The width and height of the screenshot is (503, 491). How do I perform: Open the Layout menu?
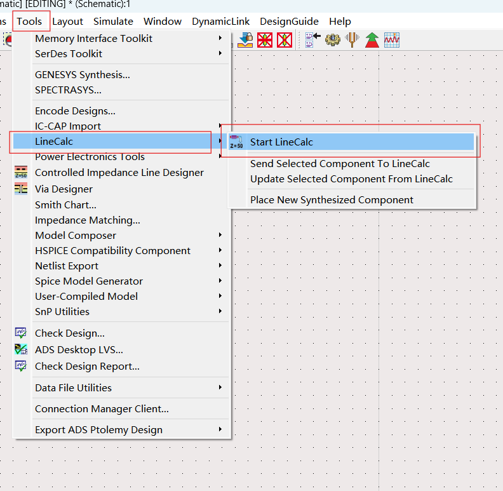click(x=67, y=22)
